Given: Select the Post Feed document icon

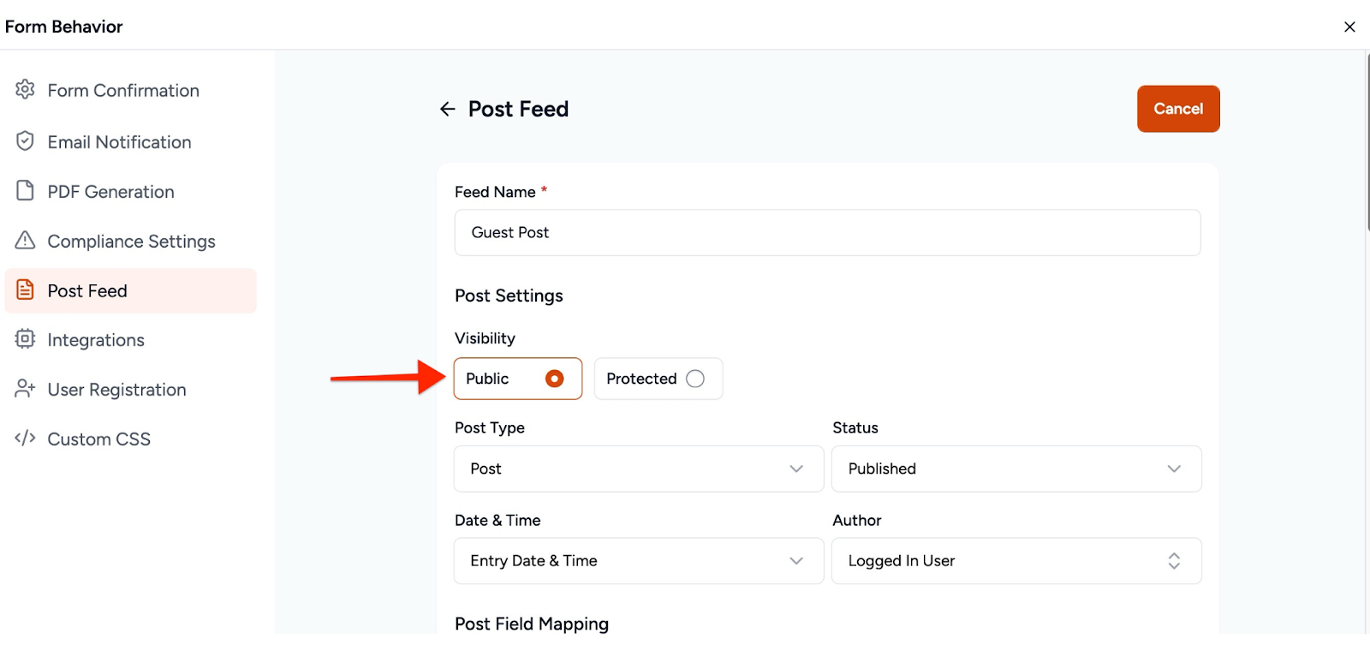Looking at the screenshot, I should (25, 290).
